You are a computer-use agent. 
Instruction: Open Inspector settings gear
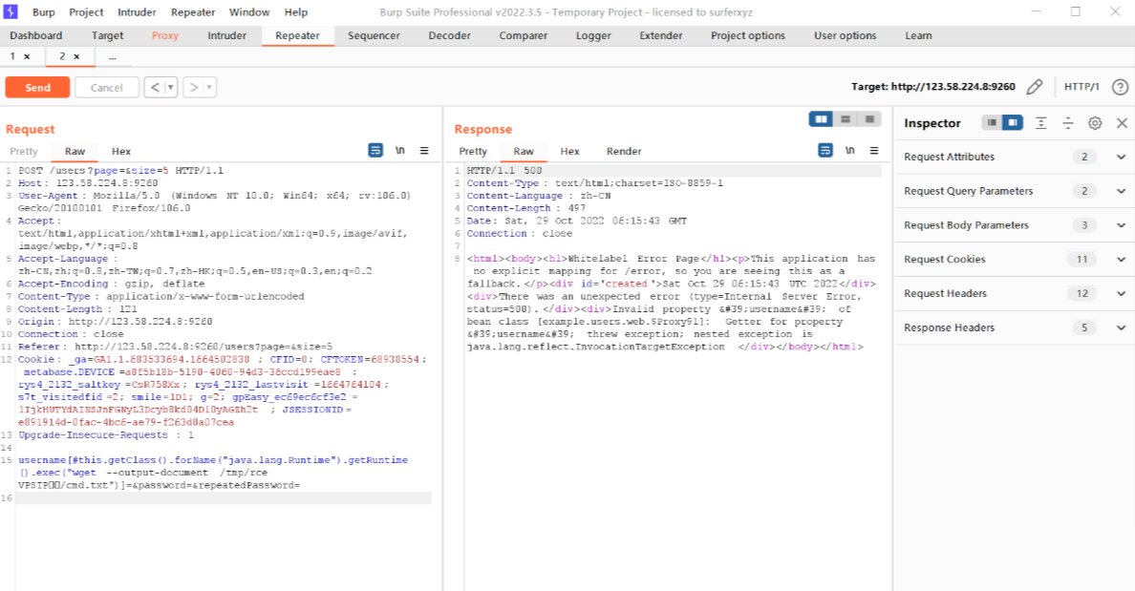point(1095,123)
